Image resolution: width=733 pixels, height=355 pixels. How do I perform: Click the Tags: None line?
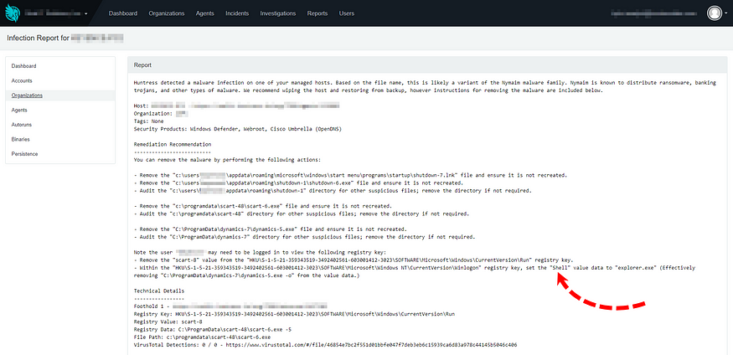tap(148, 121)
